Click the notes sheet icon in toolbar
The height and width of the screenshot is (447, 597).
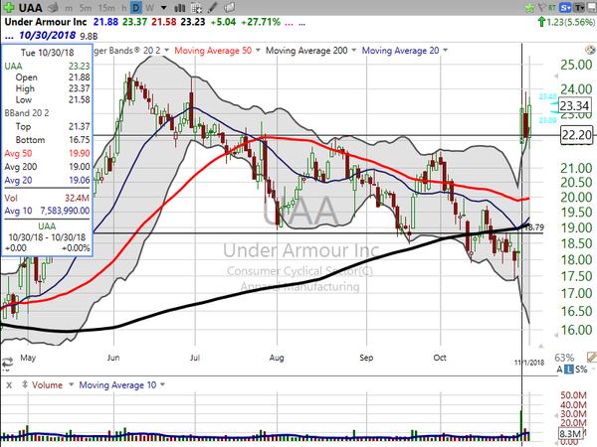click(x=230, y=7)
